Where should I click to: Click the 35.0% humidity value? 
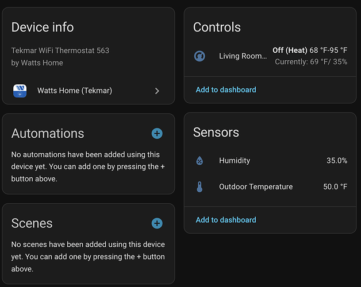click(x=337, y=161)
